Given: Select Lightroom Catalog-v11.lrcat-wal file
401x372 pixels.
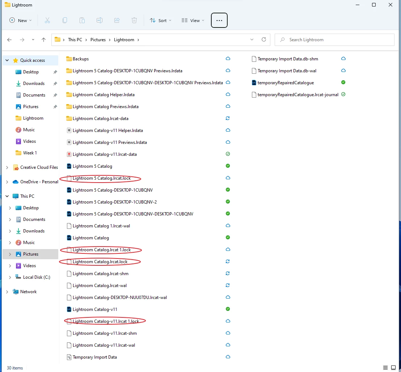Looking at the screenshot, I should 104,345.
